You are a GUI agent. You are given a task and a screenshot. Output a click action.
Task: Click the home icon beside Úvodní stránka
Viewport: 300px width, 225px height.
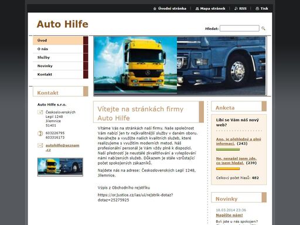(x=155, y=9)
